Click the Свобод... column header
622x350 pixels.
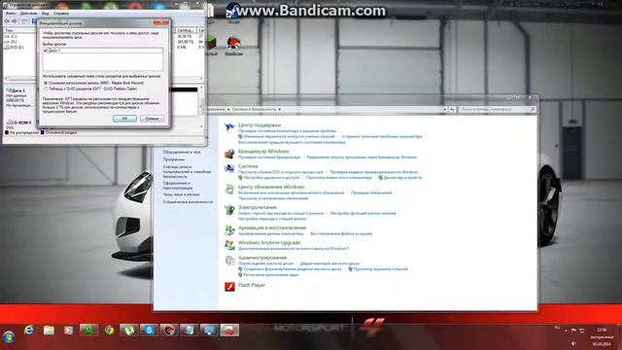point(186,30)
